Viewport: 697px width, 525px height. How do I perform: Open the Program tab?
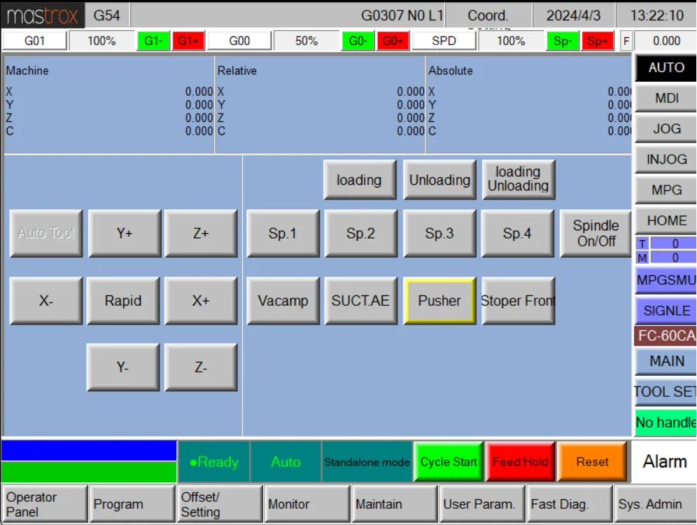click(132, 504)
